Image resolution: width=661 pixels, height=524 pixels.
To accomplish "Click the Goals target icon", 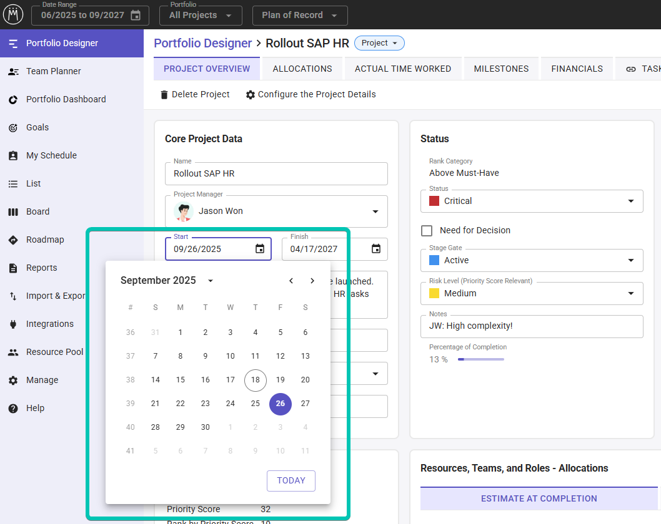I will click(x=13, y=127).
